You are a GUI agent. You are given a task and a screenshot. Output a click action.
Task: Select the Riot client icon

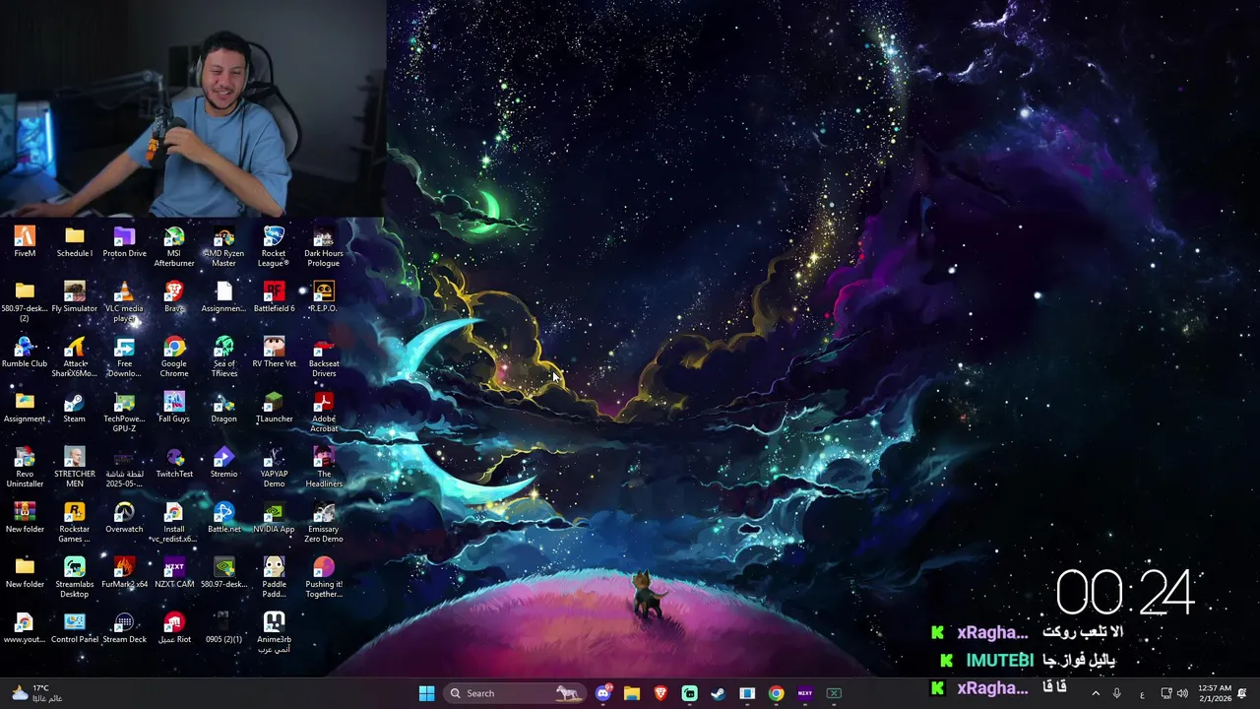(174, 628)
